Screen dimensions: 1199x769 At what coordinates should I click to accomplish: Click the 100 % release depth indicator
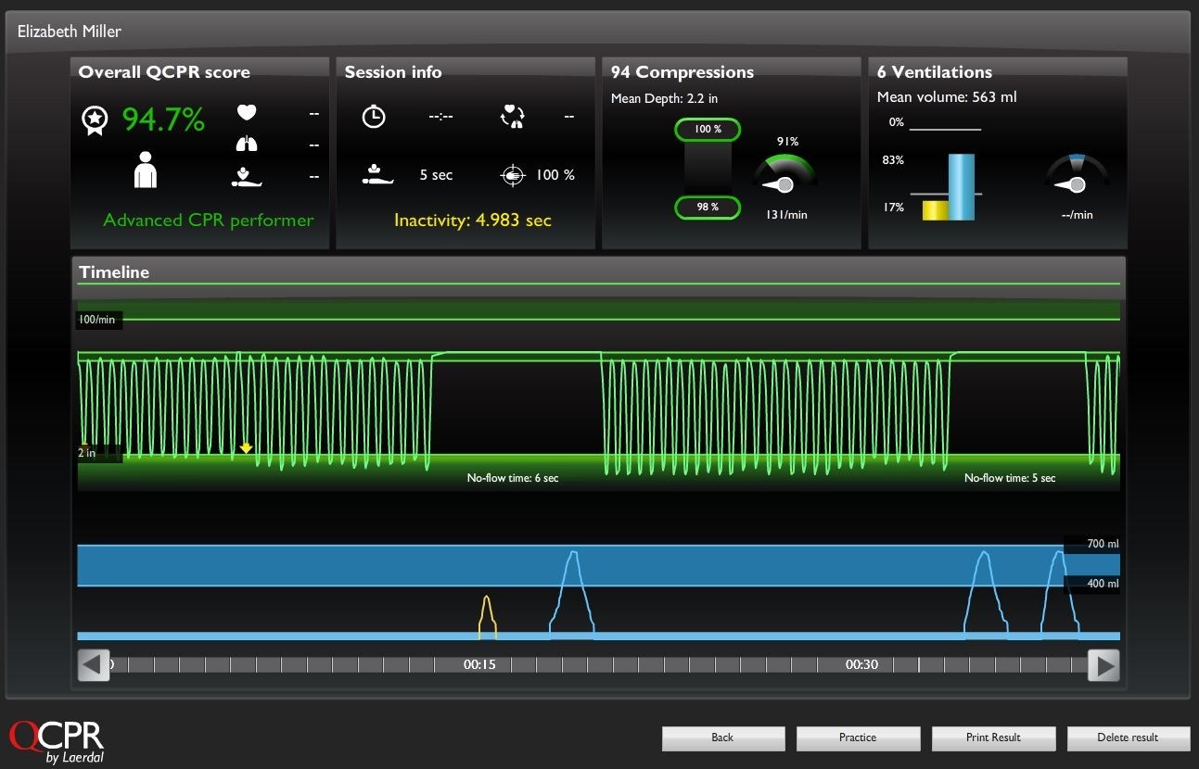(x=708, y=130)
